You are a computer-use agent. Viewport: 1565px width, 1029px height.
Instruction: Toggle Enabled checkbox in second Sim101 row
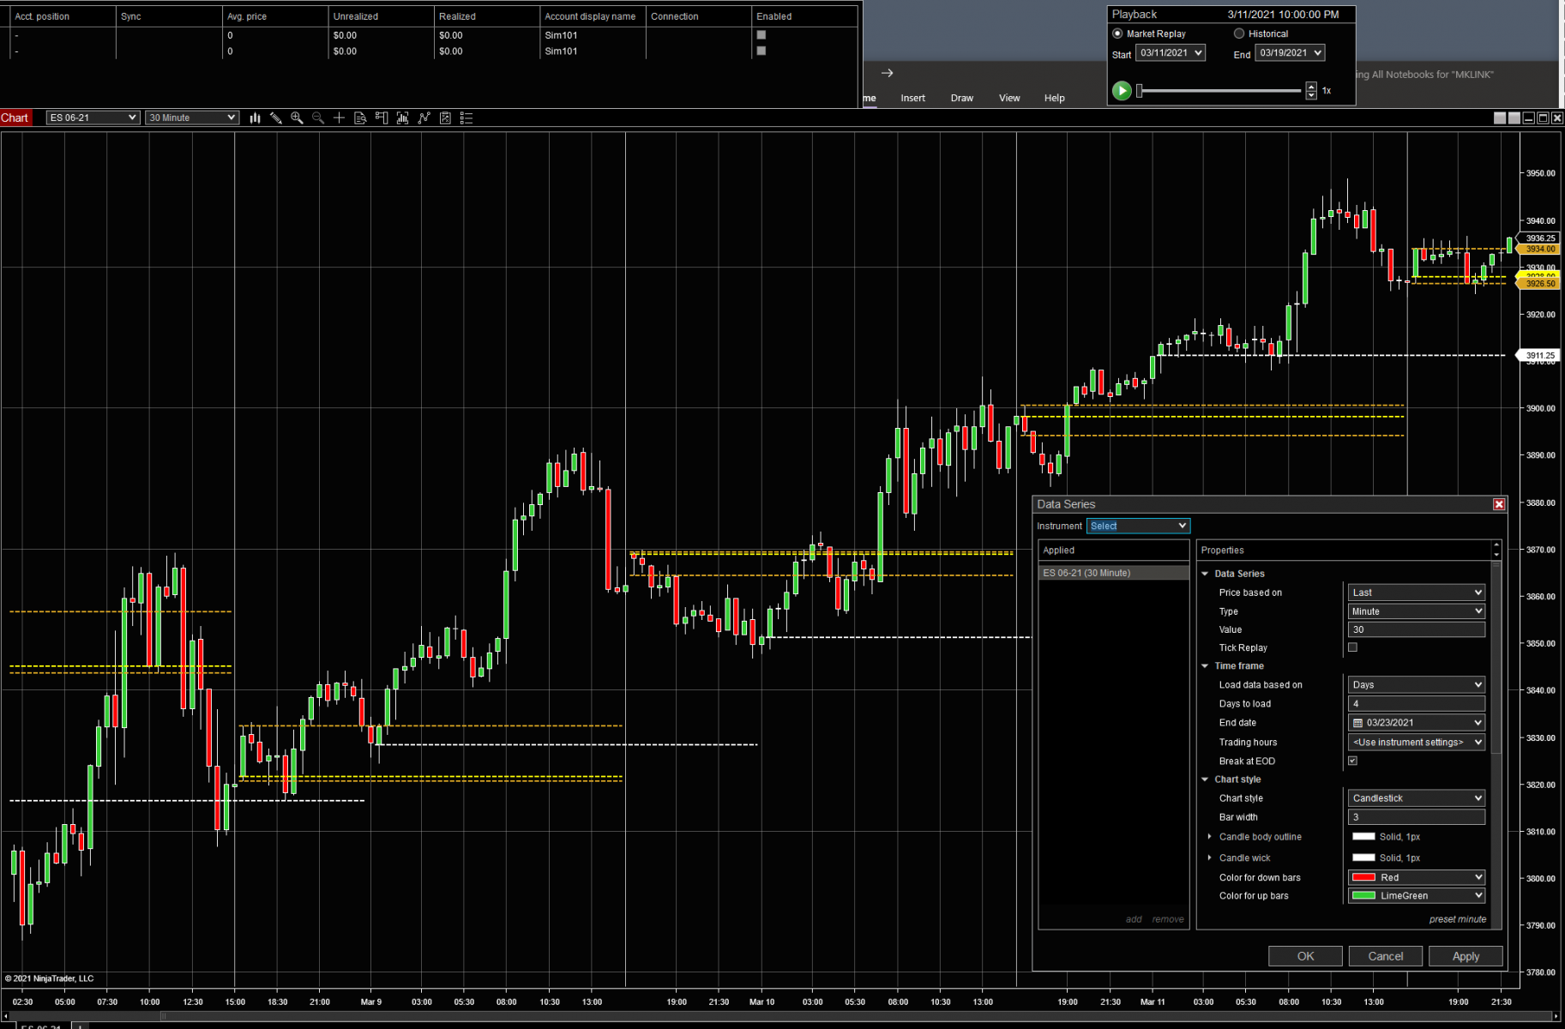761,51
